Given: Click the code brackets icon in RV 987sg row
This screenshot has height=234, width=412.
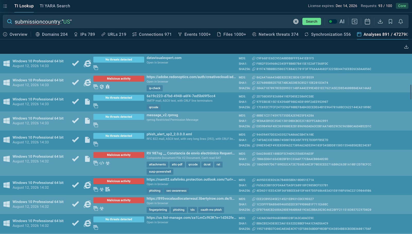Looking at the screenshot, I should coord(102,163).
